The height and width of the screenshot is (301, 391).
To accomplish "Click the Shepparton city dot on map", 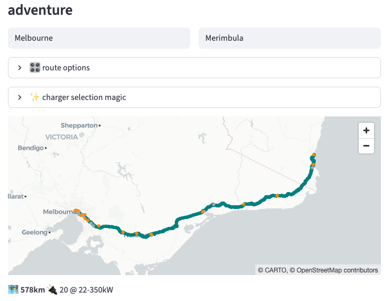I will [x=100, y=125].
